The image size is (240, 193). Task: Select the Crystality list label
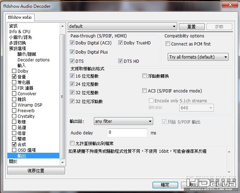26,116
